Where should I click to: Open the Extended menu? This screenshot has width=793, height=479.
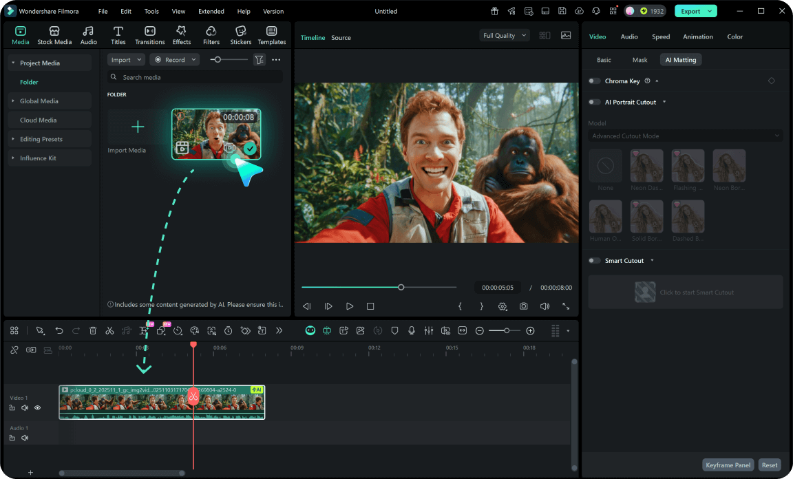211,12
